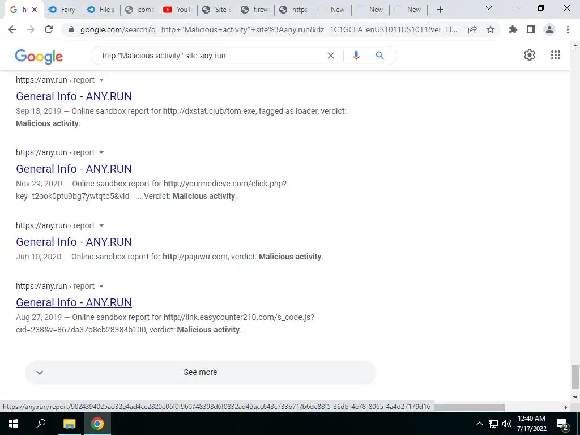Open General Info result for yourmedieve.com
Image resolution: width=580 pixels, height=435 pixels.
(74, 169)
